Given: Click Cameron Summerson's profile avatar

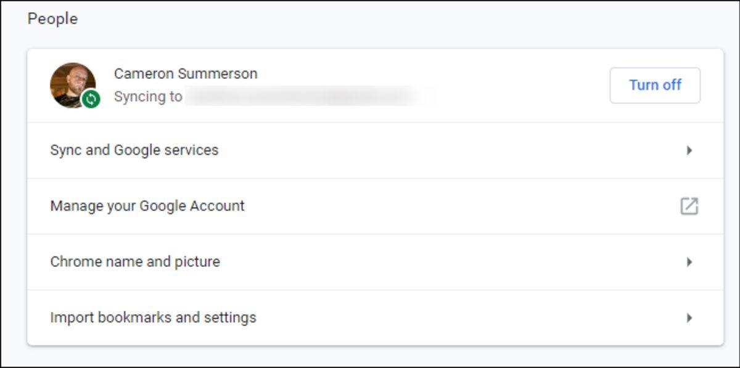Looking at the screenshot, I should pos(72,84).
